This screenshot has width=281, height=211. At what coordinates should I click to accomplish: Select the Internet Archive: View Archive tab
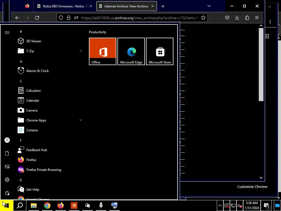126,6
